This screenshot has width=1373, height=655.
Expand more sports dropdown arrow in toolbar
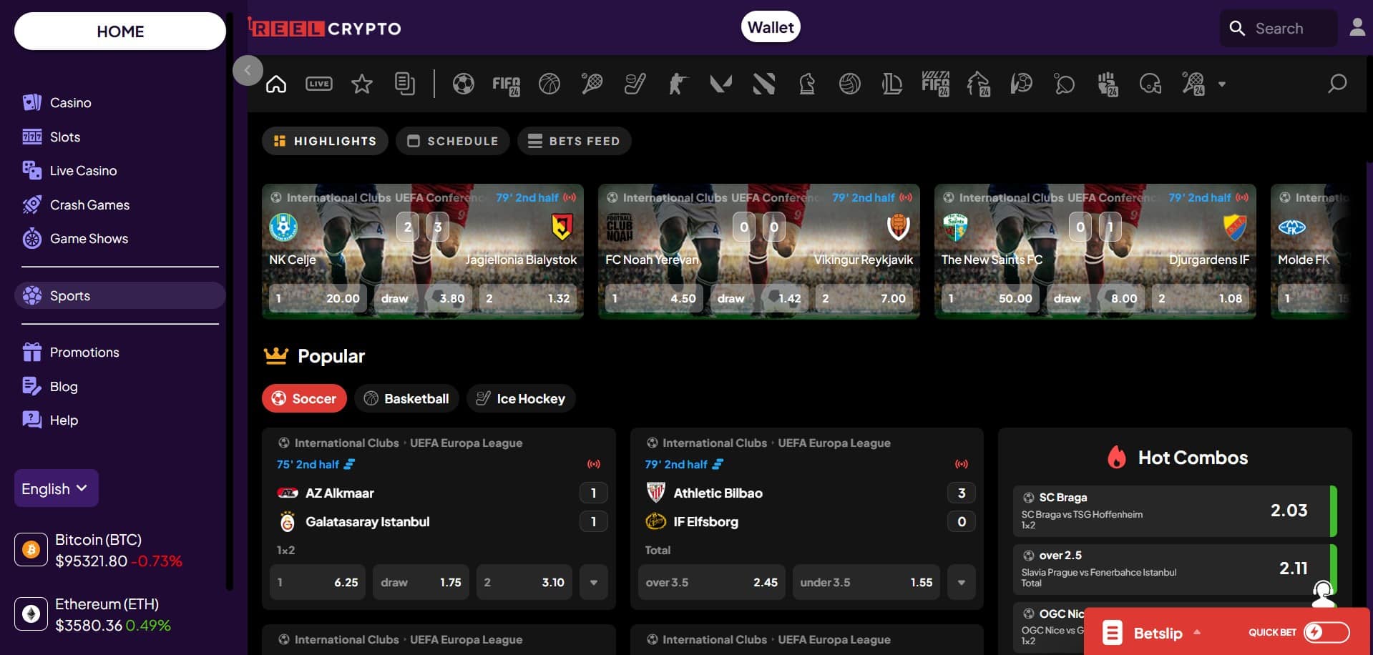1222,84
